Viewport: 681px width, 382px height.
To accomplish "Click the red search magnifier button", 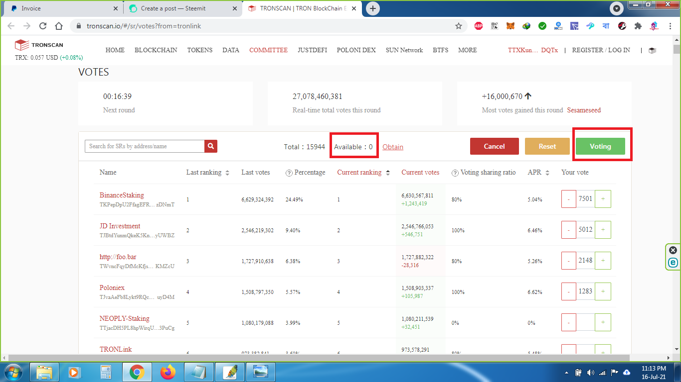I will point(211,146).
